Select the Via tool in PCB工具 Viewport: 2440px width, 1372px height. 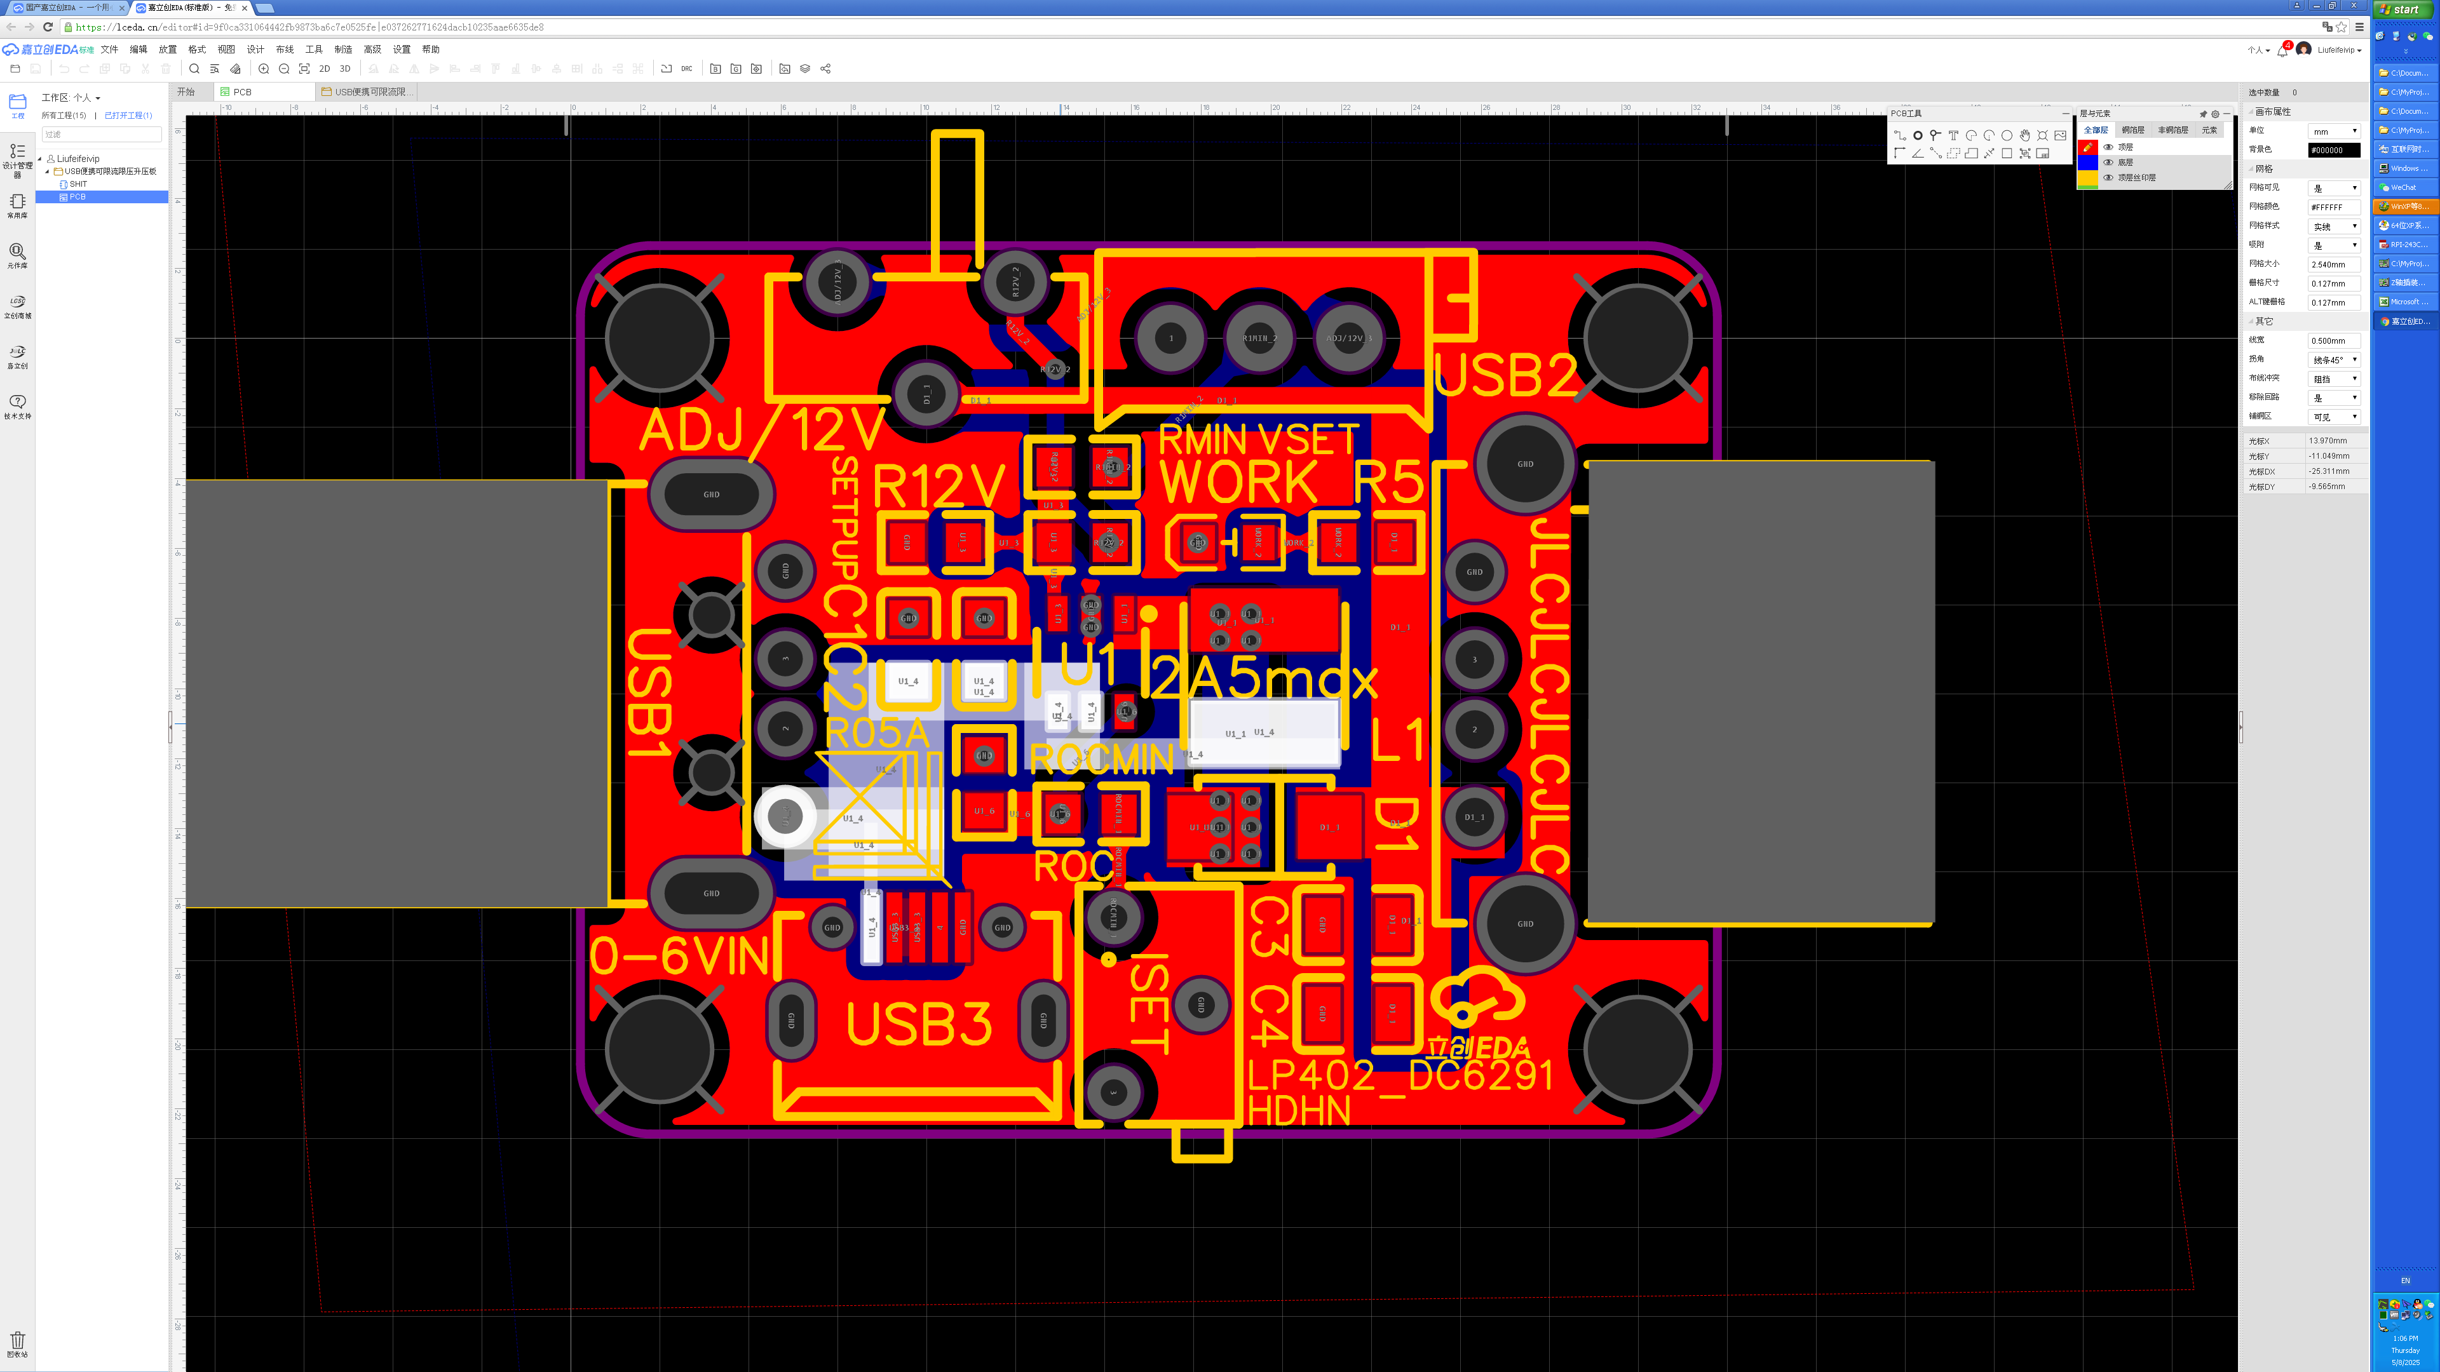pyautogui.click(x=1935, y=135)
